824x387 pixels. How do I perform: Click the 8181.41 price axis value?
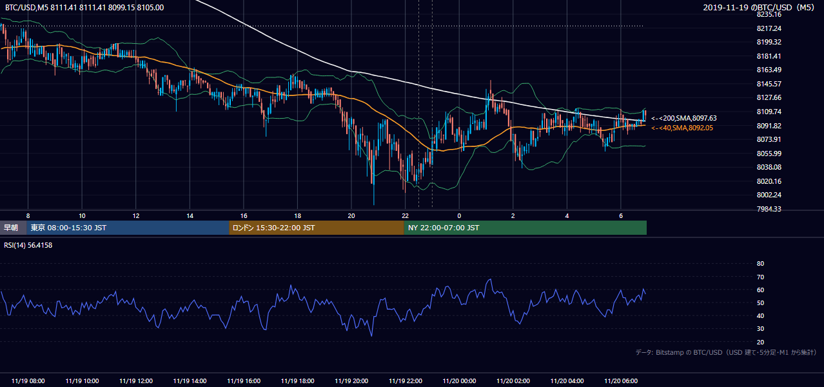click(x=769, y=56)
